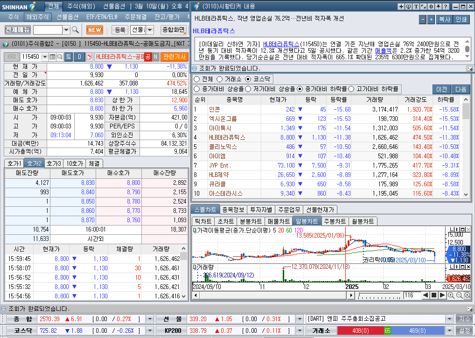Click the pin icon in 시황티커 title bar
475x338 pixels.
tap(438, 7)
